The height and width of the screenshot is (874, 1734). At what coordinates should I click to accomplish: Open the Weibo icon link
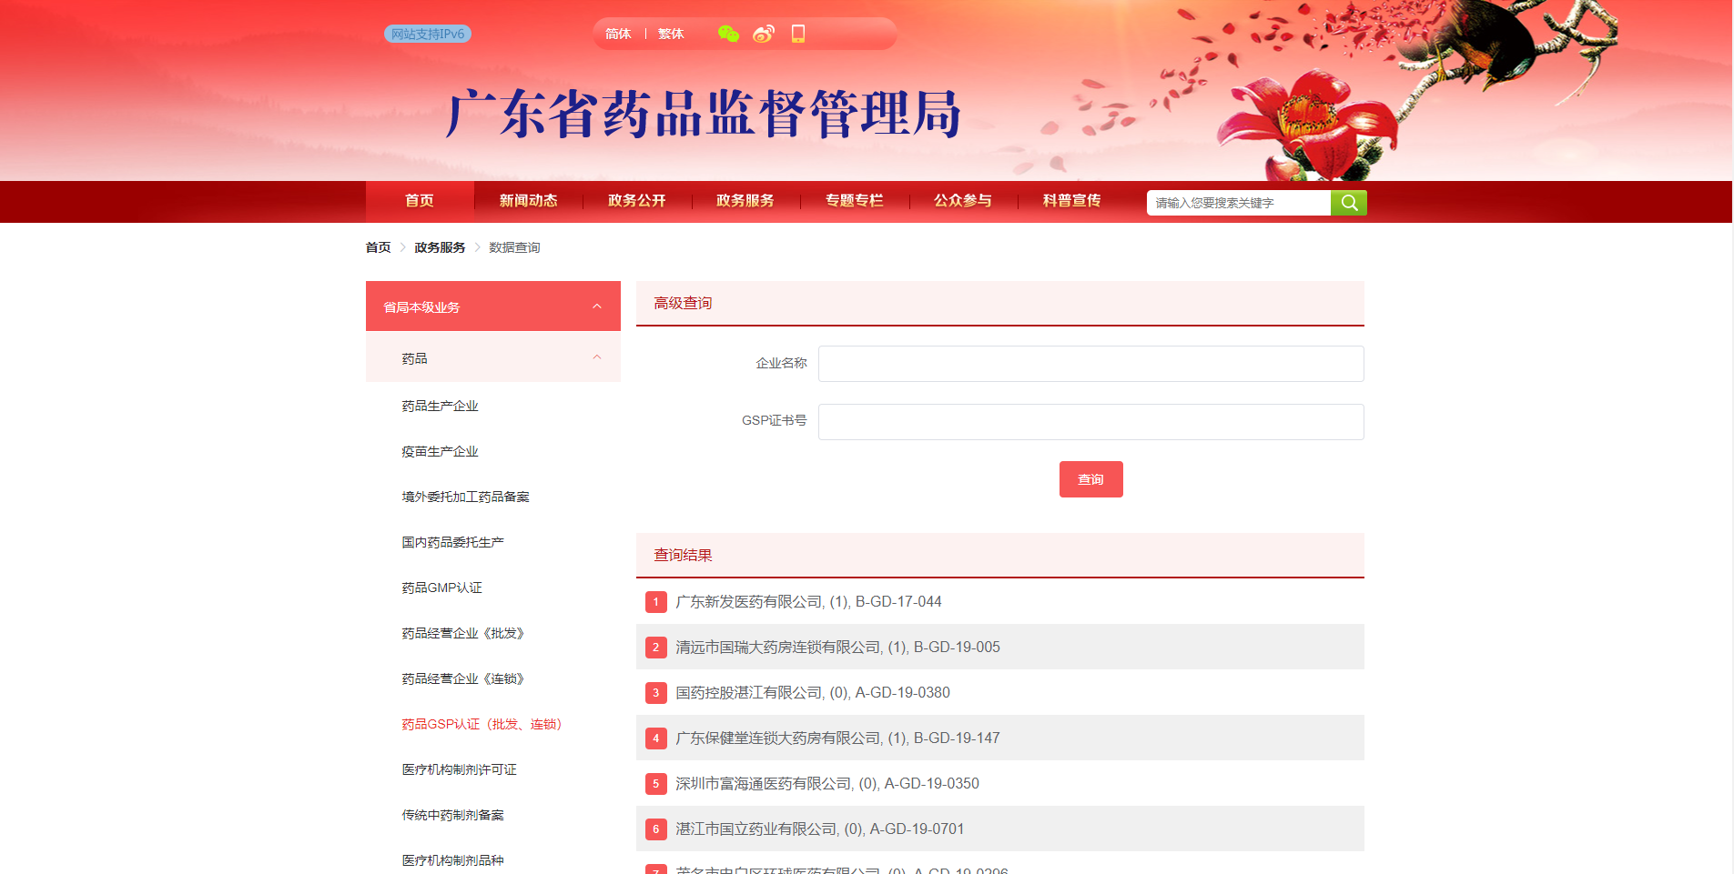pos(764,34)
